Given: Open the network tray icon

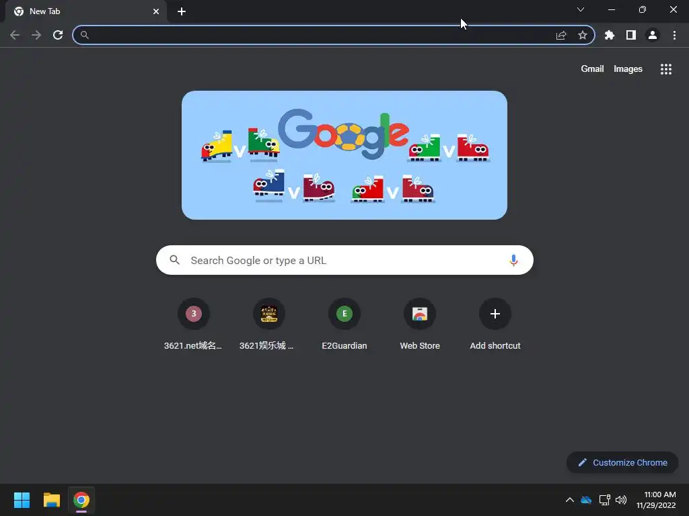Looking at the screenshot, I should pyautogui.click(x=605, y=500).
